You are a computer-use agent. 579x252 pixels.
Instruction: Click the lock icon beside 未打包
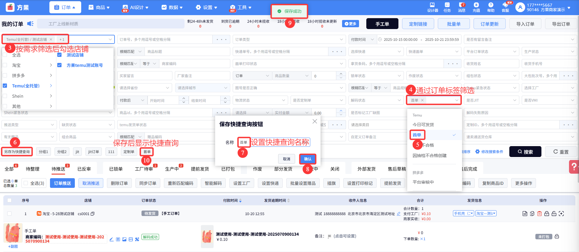(557, 236)
